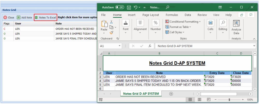Open the Format as Table menu
259x104 pixels.
[178, 27]
